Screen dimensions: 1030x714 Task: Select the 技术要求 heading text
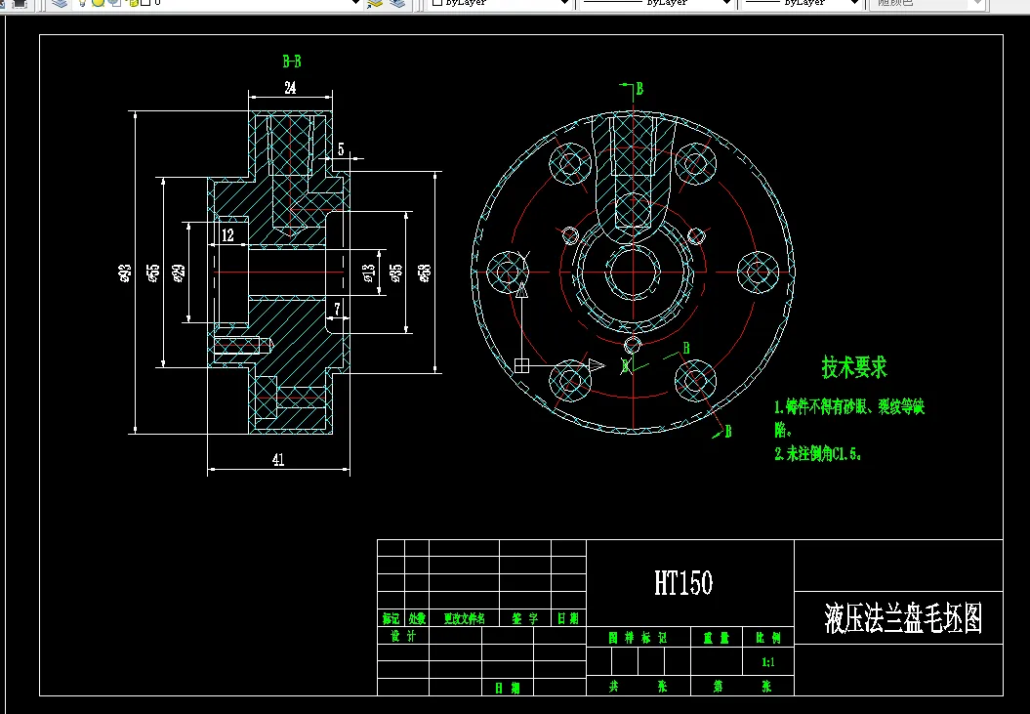pos(854,367)
